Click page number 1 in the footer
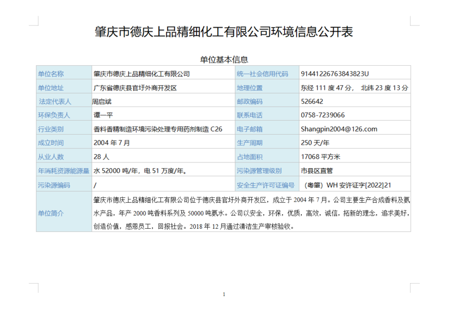 coord(224,294)
